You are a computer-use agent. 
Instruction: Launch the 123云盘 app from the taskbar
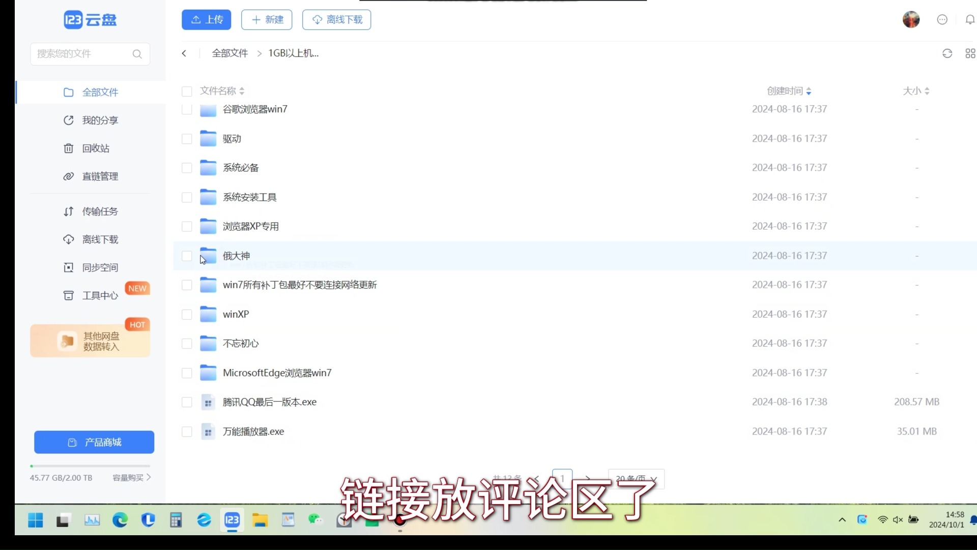click(x=232, y=520)
